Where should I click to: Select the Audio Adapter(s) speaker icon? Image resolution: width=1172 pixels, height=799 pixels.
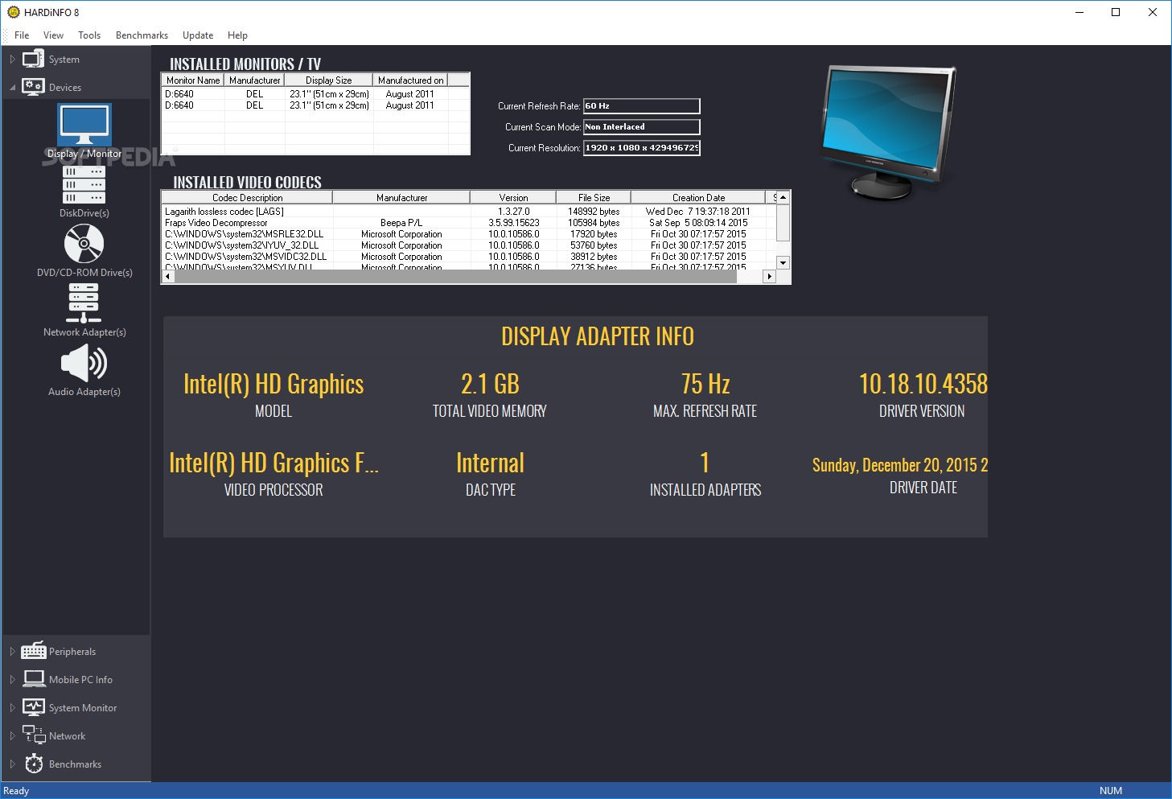[x=84, y=363]
